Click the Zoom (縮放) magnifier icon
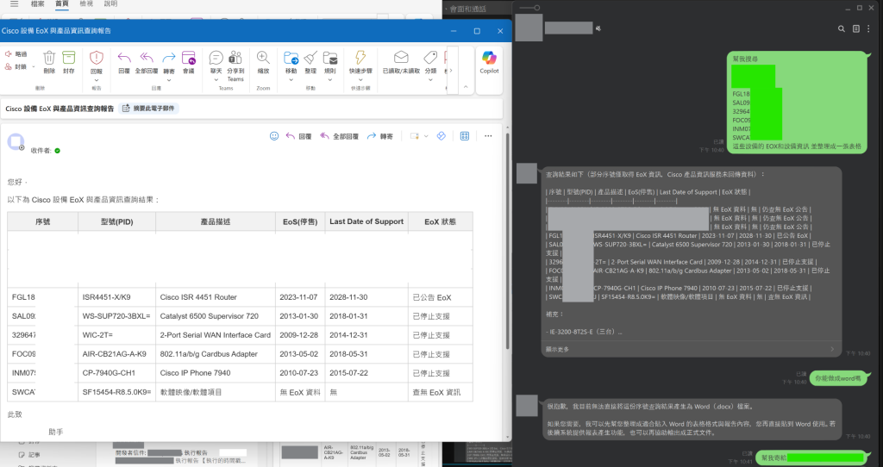 (263, 58)
